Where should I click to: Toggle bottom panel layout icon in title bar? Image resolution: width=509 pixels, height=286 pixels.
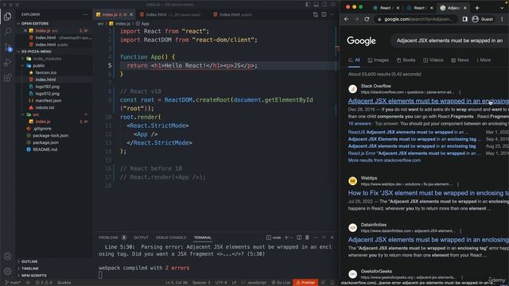tap(317, 5)
